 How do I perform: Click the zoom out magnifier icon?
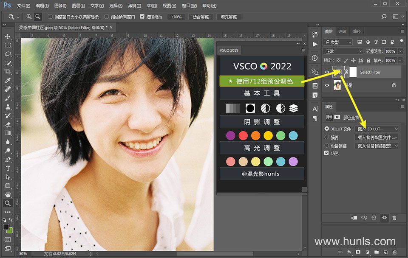click(x=38, y=17)
